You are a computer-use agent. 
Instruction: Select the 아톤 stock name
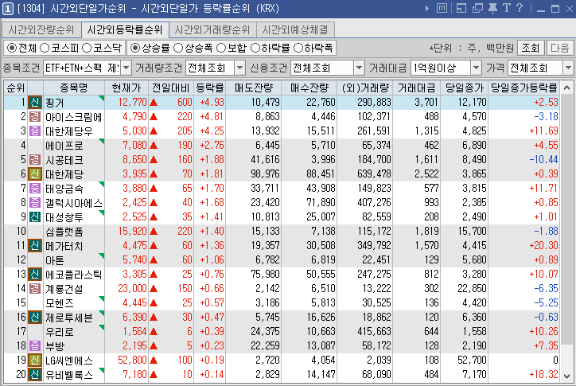point(54,260)
